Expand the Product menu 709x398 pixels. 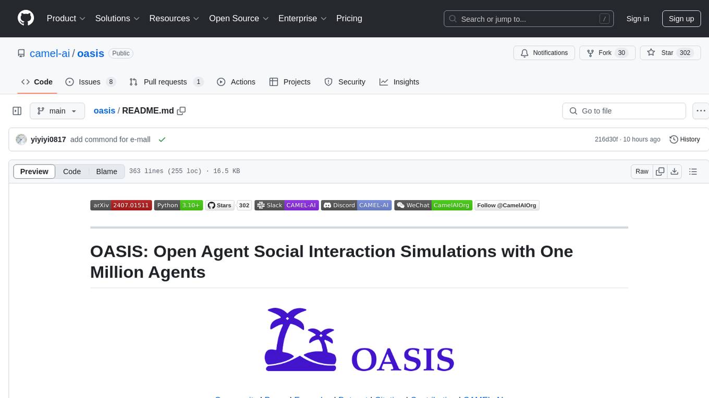pyautogui.click(x=66, y=18)
